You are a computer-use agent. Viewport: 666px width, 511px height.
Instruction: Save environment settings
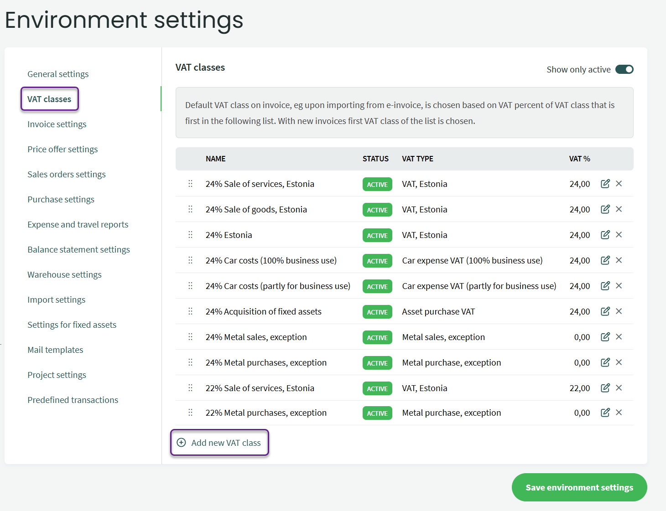click(579, 487)
